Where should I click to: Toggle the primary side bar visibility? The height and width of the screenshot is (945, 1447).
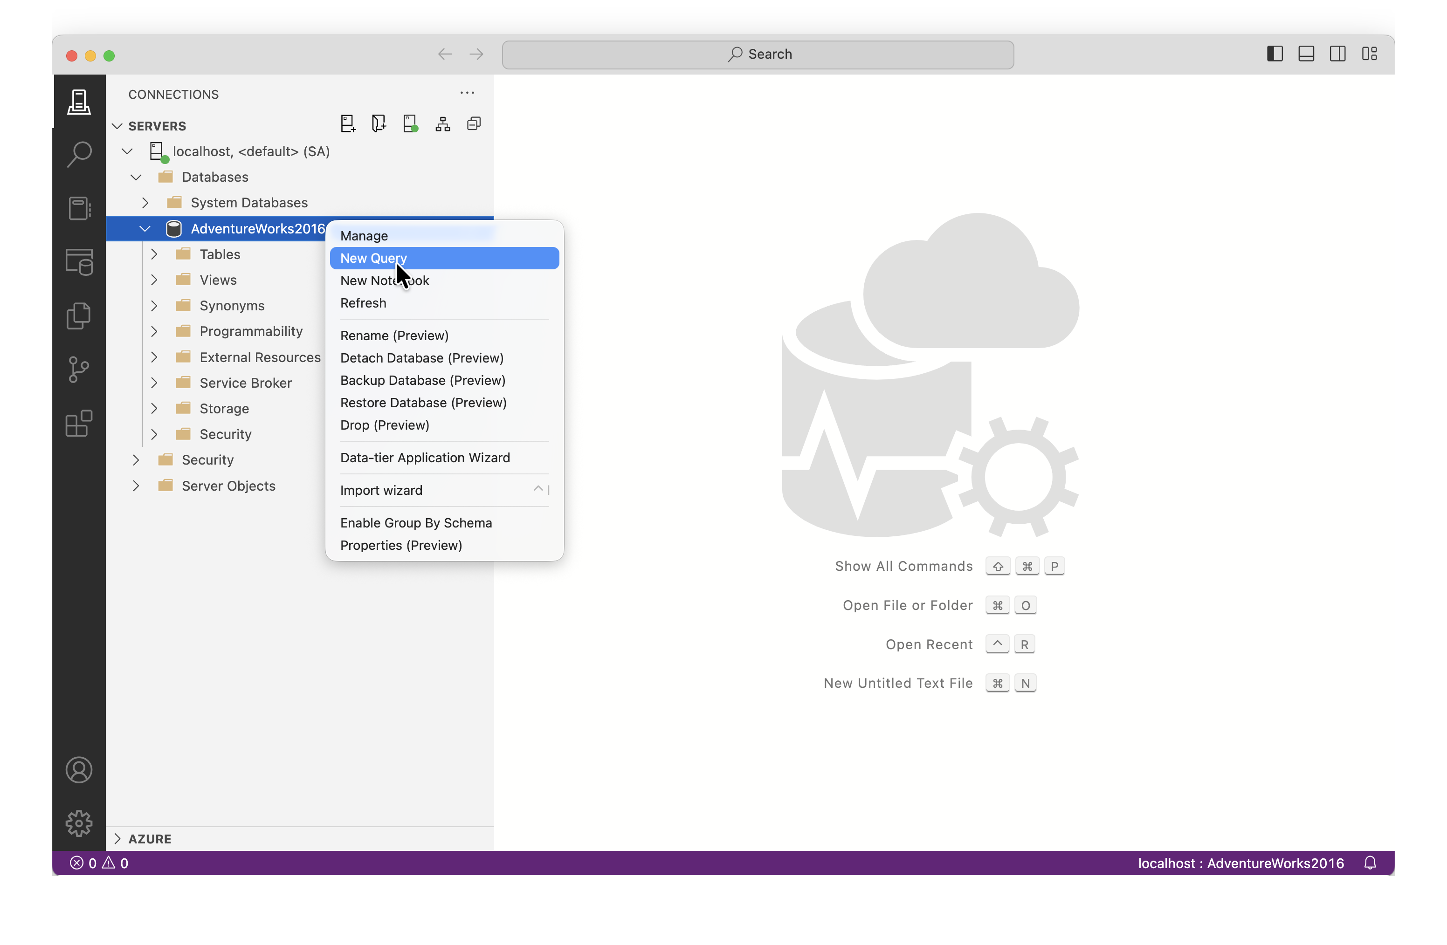[1275, 54]
